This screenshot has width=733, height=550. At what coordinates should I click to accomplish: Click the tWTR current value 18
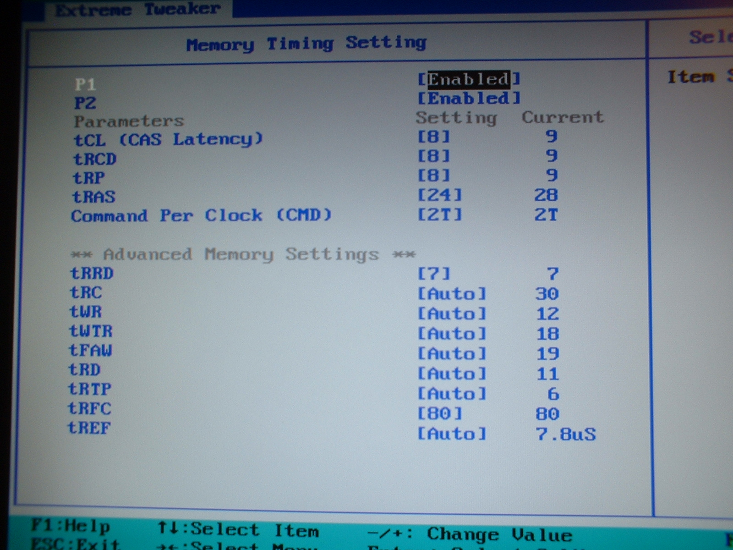coord(547,334)
